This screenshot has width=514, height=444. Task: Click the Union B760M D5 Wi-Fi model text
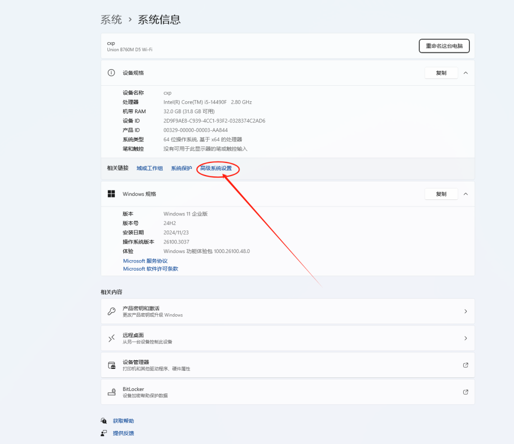[x=130, y=50]
